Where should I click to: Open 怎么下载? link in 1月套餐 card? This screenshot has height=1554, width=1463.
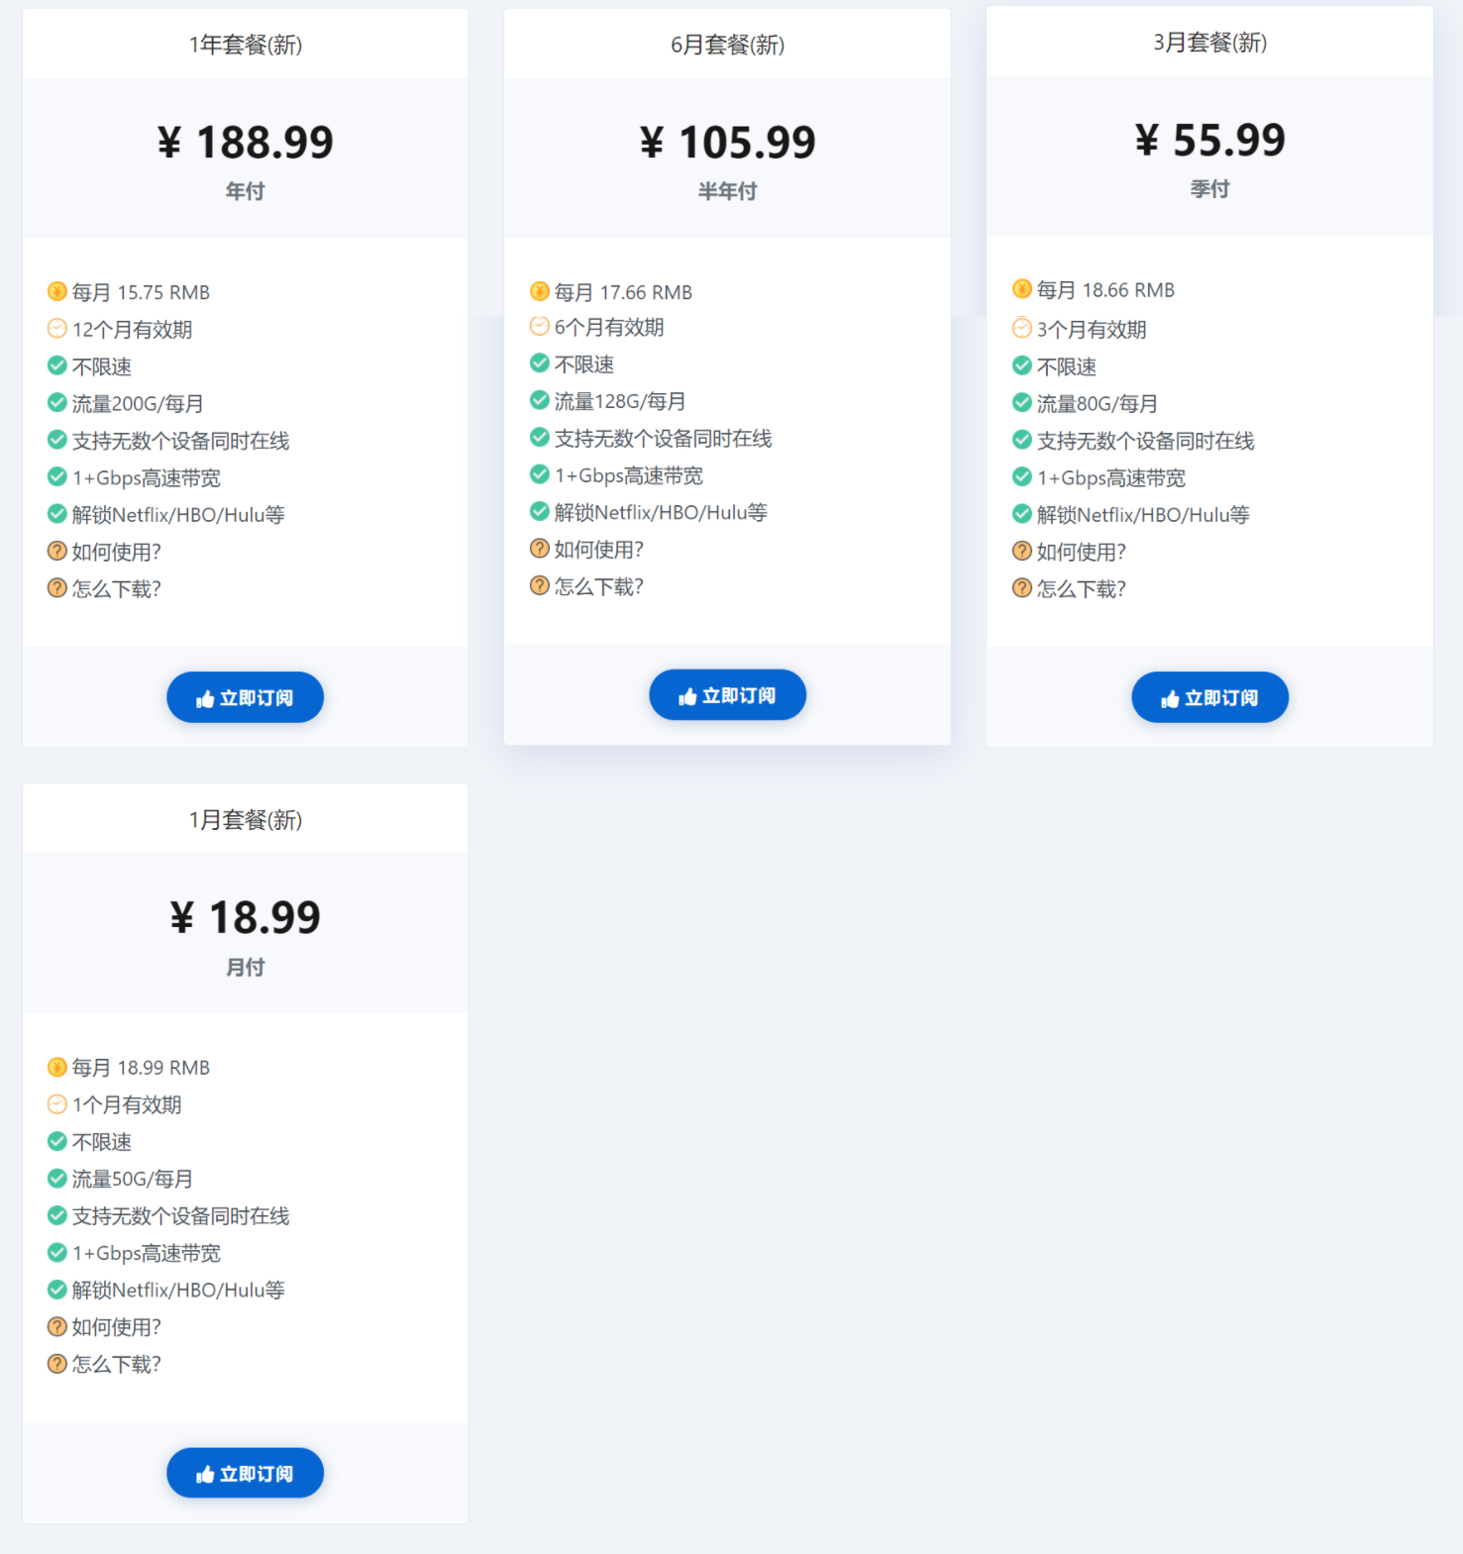(116, 1365)
